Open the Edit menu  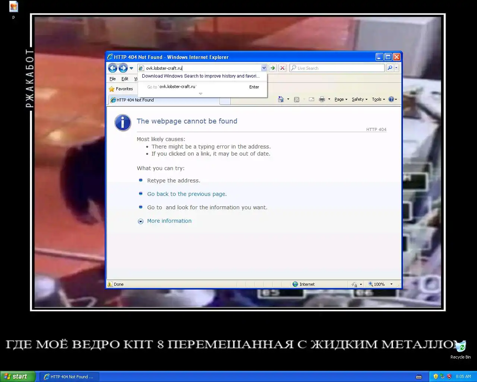click(x=125, y=79)
